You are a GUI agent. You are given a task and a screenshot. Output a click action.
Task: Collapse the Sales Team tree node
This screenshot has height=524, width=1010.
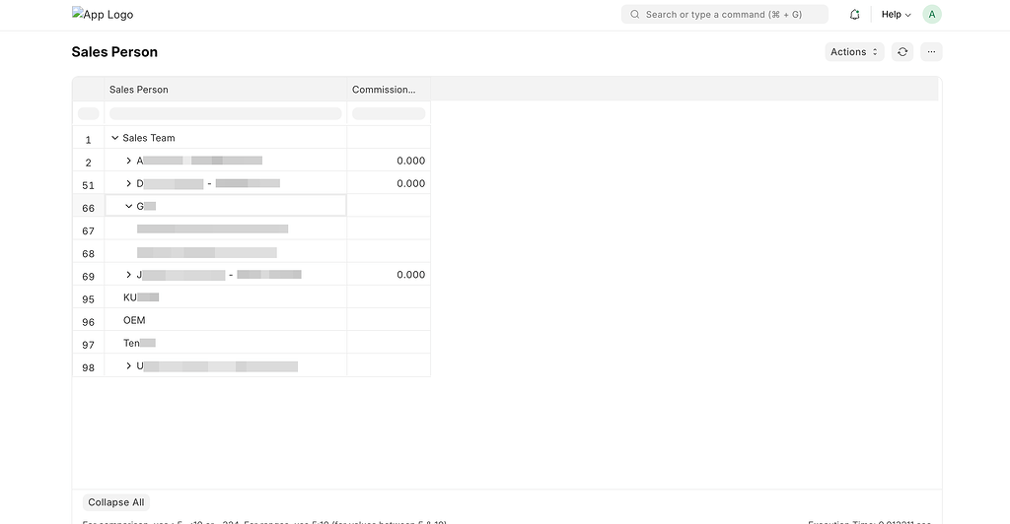point(115,138)
